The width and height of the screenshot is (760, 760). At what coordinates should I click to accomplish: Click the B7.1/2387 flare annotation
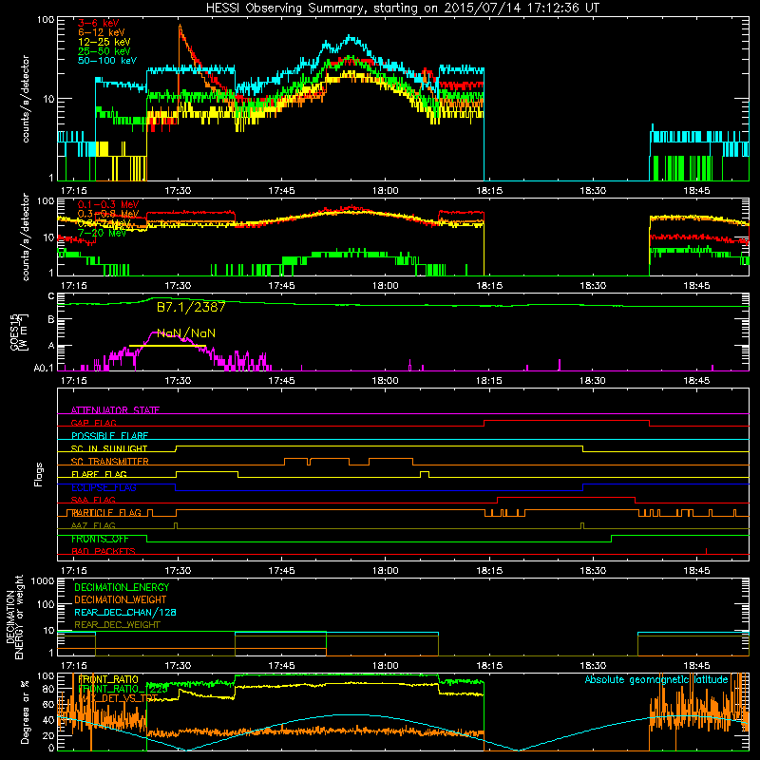click(191, 307)
